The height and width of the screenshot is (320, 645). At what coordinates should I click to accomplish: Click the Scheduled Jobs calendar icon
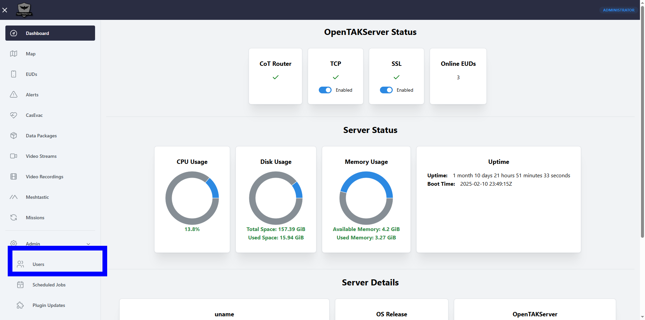(x=20, y=285)
